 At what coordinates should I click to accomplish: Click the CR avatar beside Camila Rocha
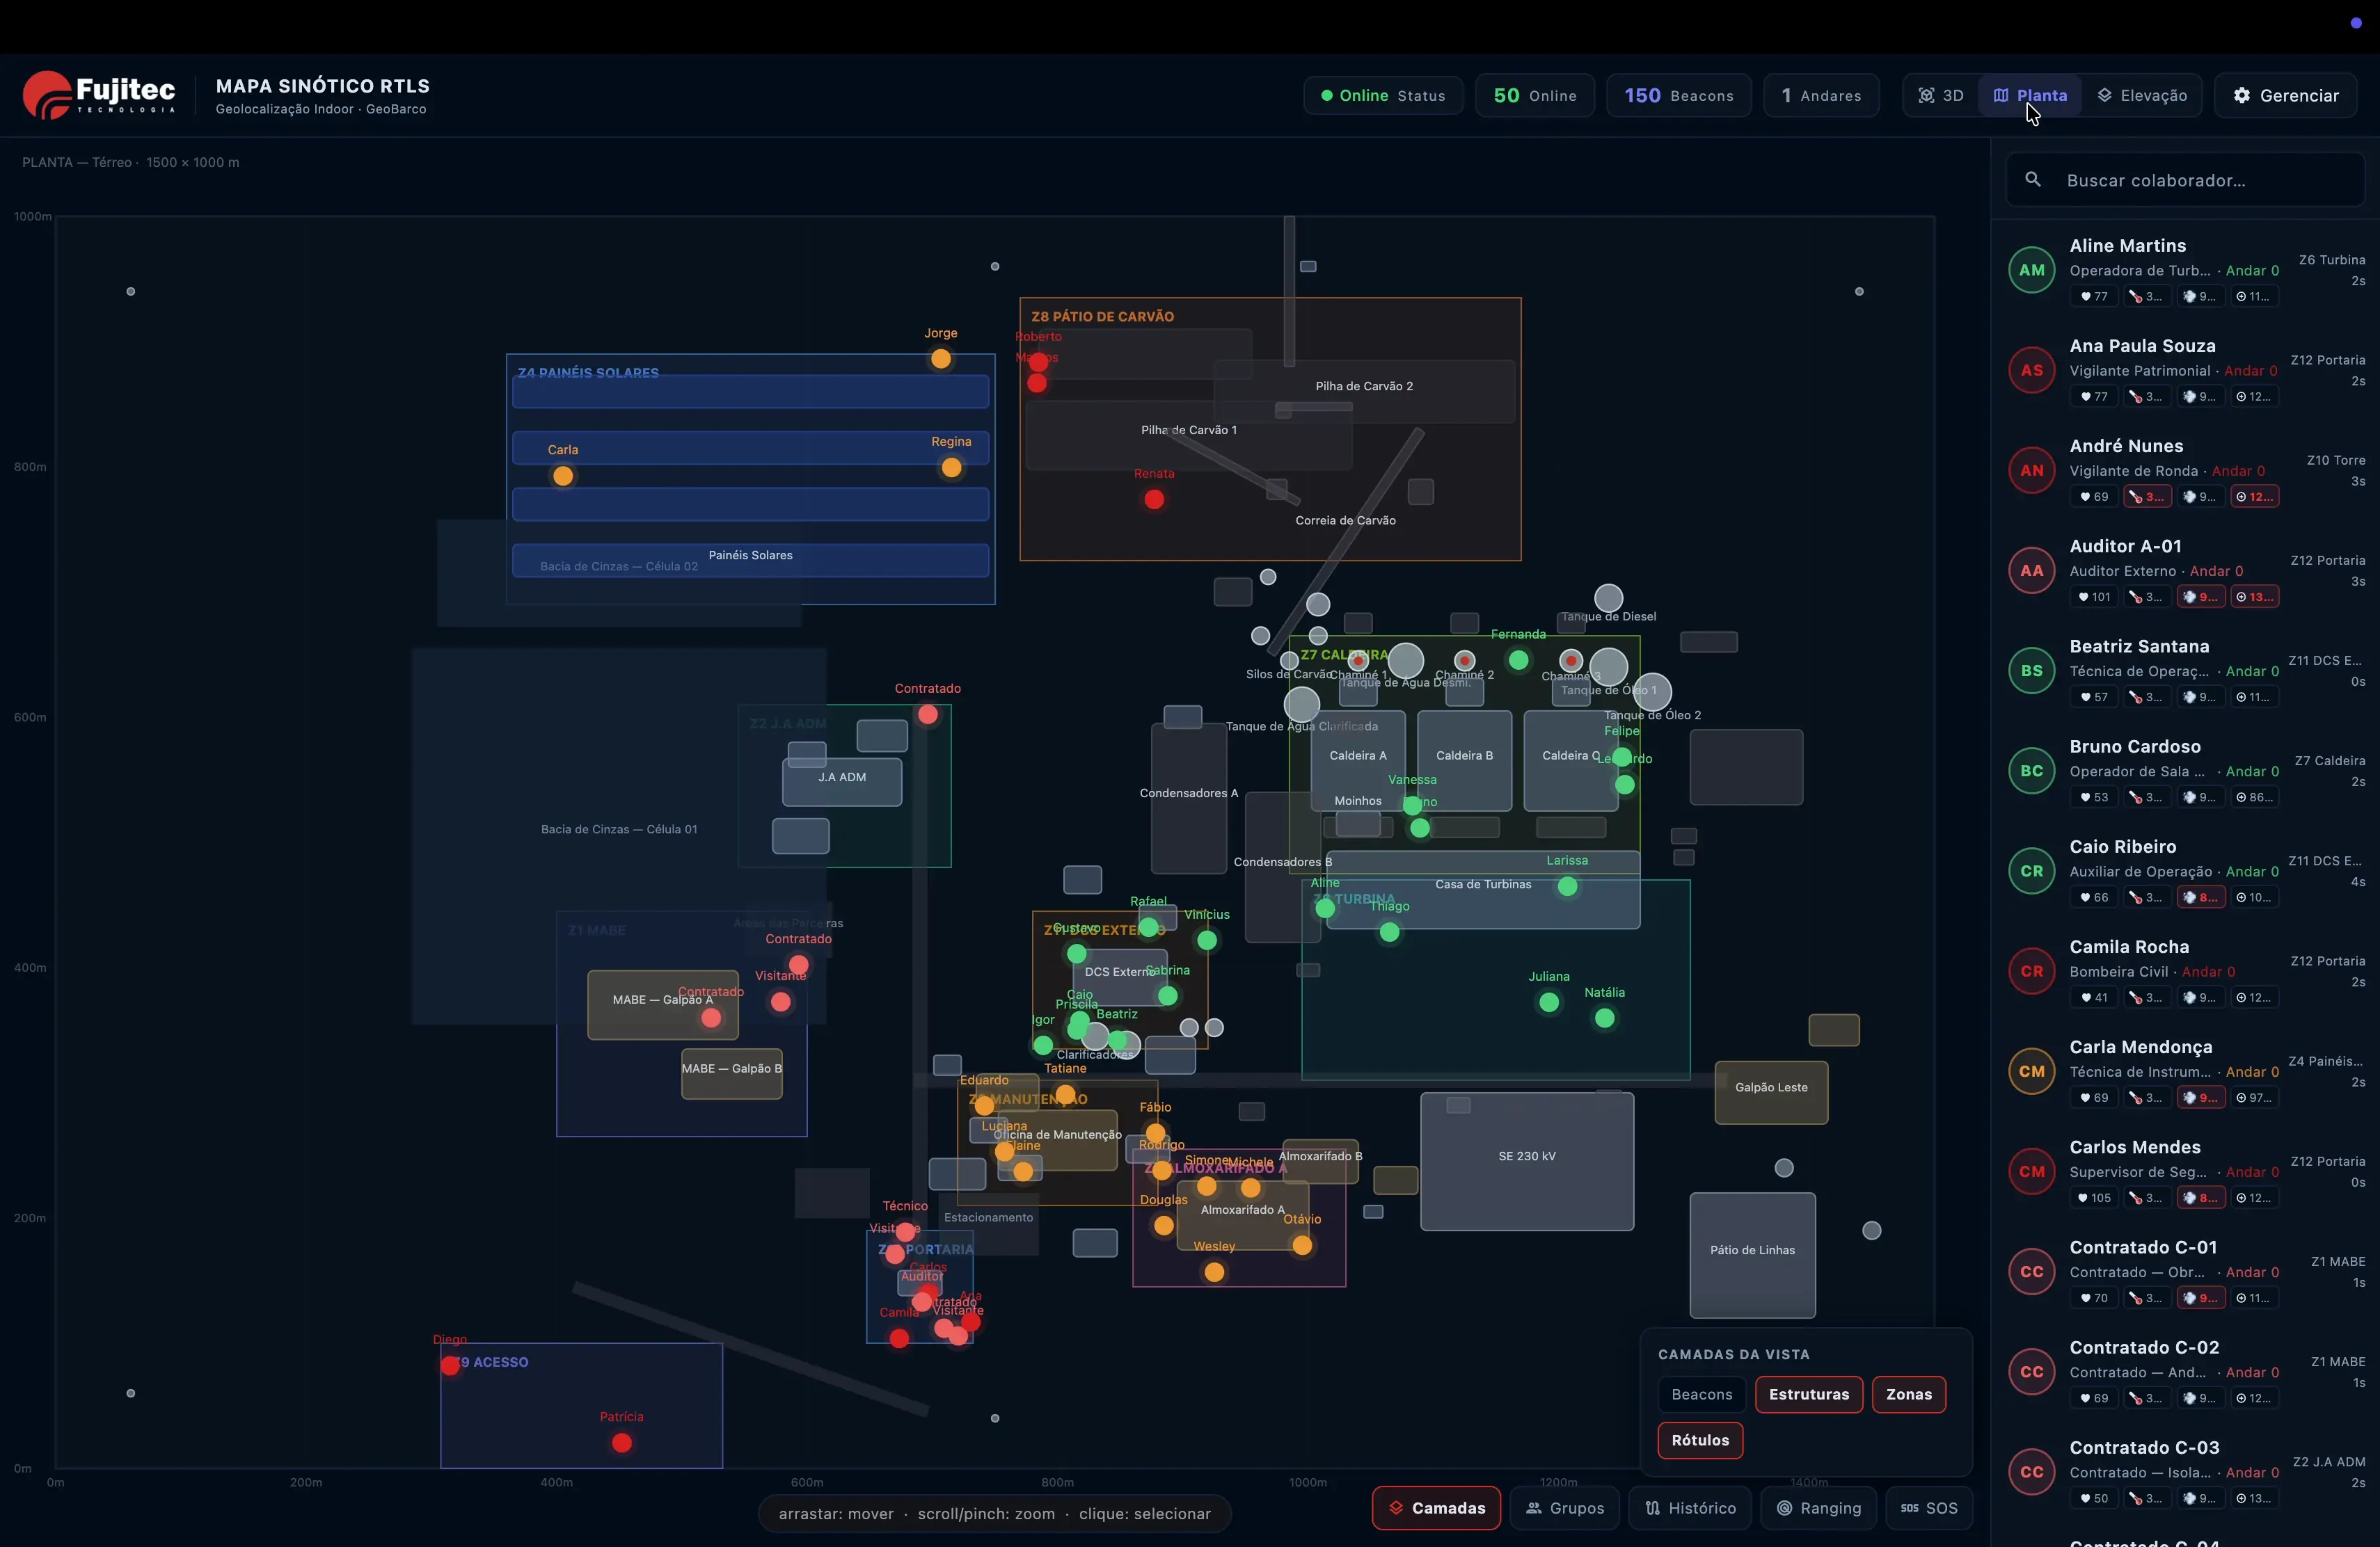[2031, 971]
